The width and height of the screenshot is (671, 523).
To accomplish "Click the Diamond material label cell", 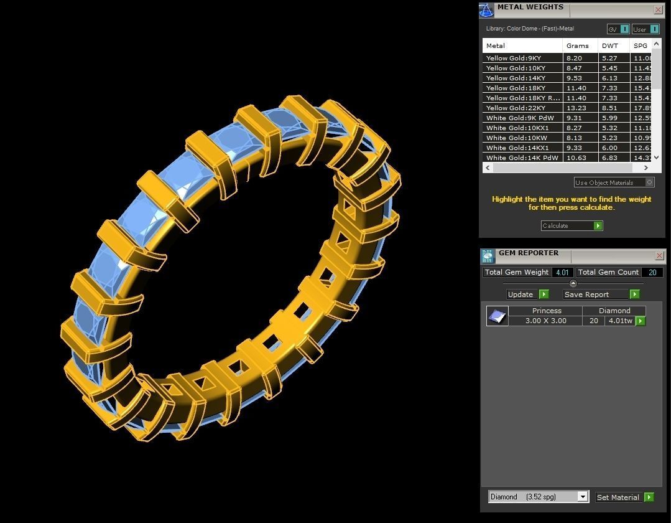I will tap(614, 311).
